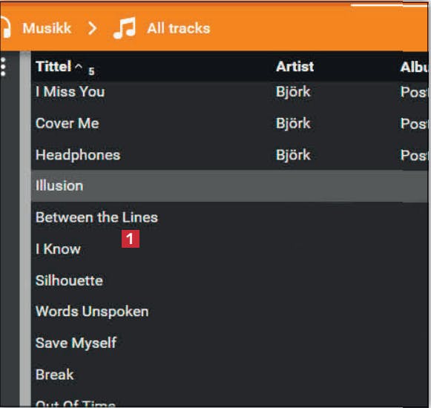431x408 pixels.
Task: Select the track Save Myself
Action: [229, 343]
